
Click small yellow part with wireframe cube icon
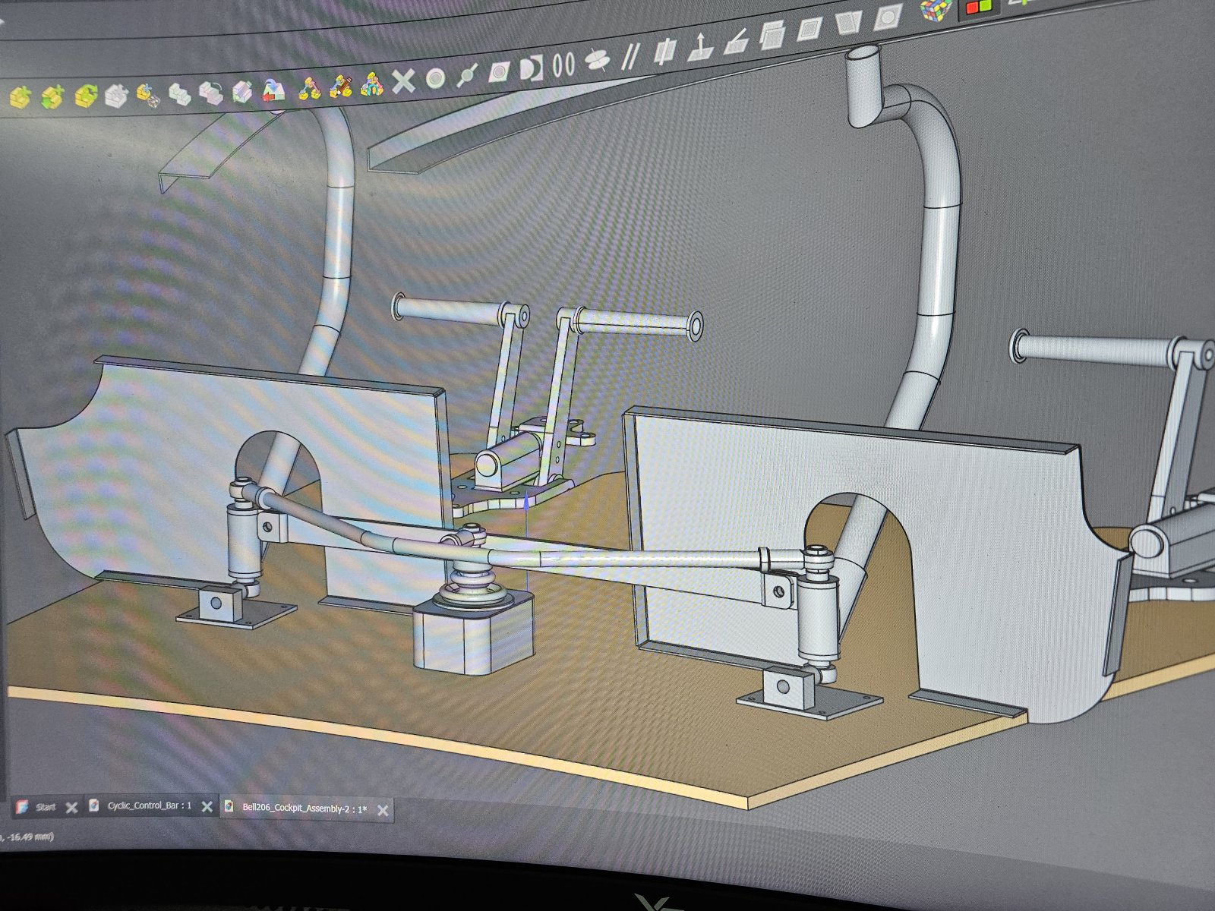[147, 96]
